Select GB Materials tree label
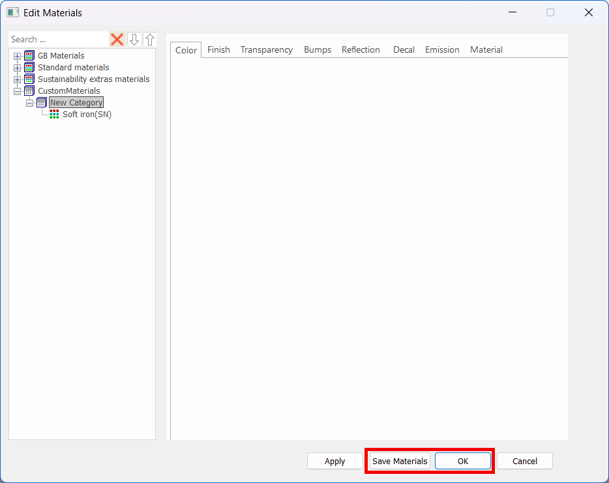This screenshot has width=609, height=483. pos(61,56)
